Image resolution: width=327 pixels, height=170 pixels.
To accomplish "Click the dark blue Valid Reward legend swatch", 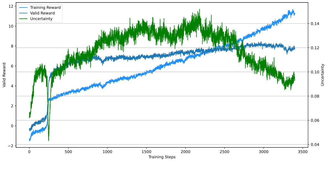I will (23, 13).
